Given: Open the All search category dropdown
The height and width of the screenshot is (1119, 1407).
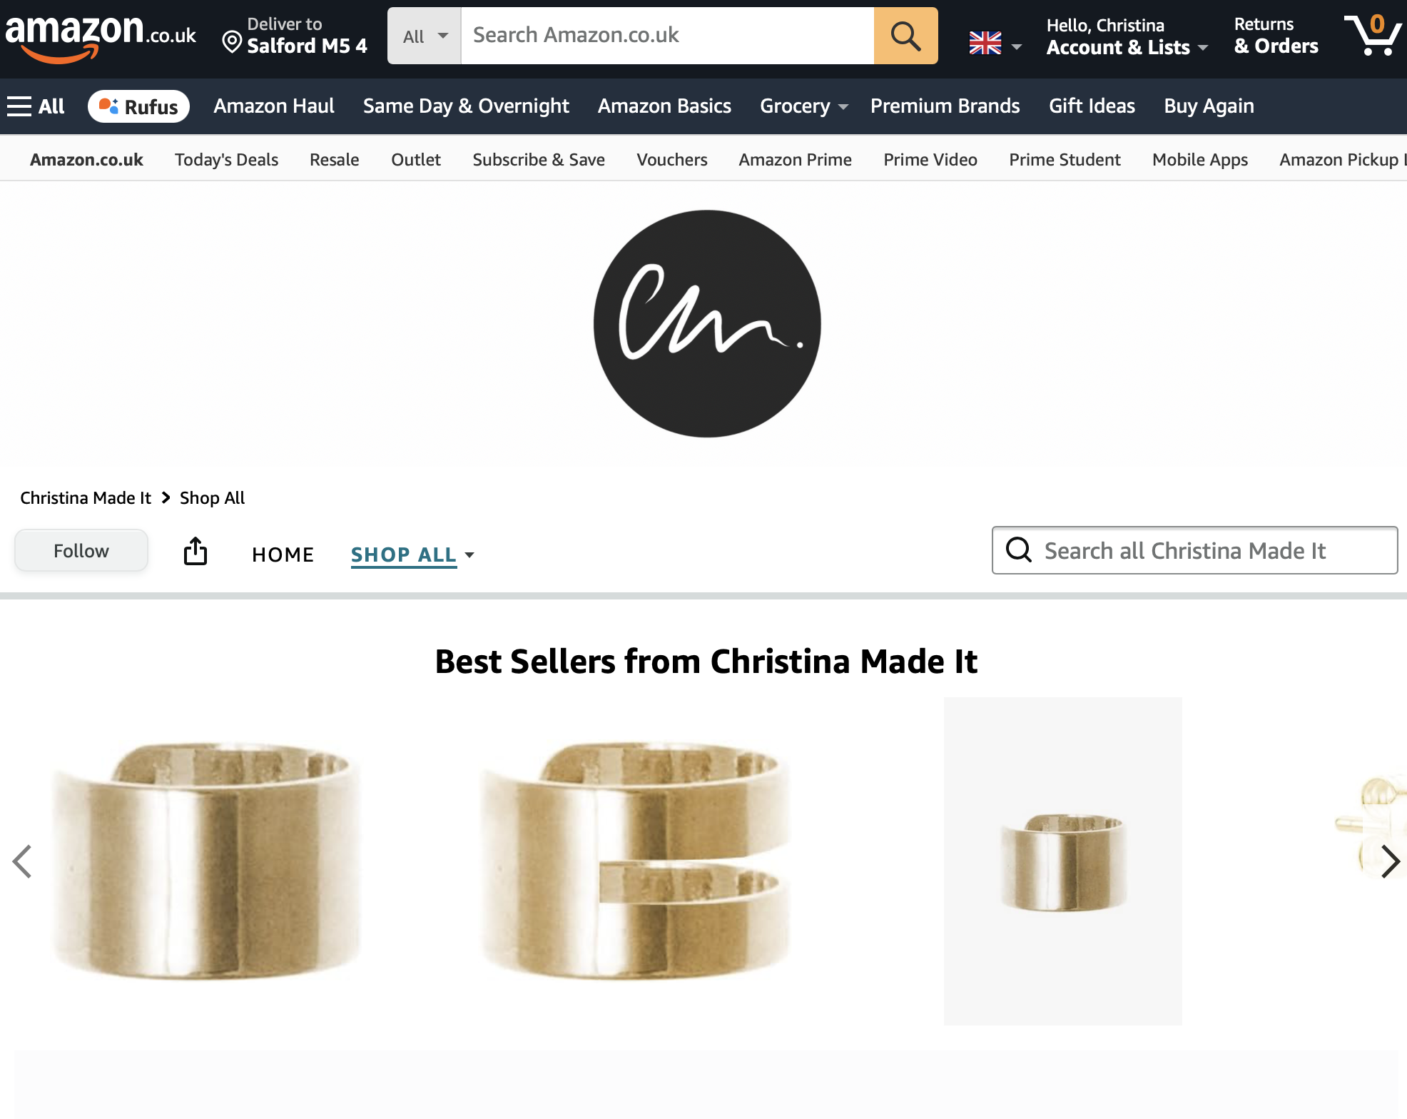Looking at the screenshot, I should pos(425,36).
